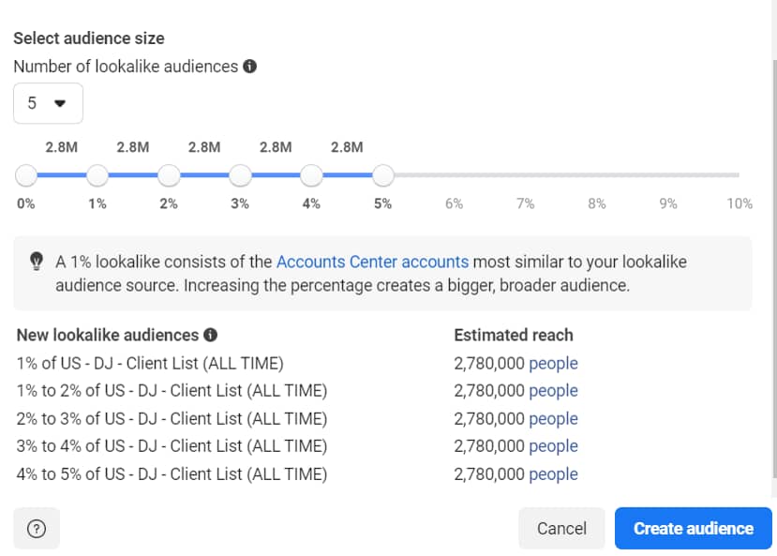Click the Cancel button
The height and width of the screenshot is (556, 777).
point(562,528)
